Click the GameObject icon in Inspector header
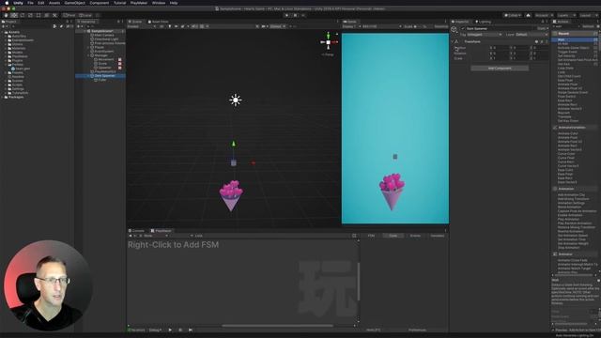 point(455,29)
